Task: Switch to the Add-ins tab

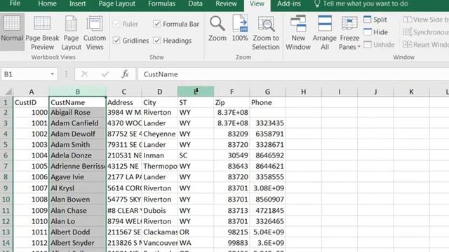Action: 289,3
